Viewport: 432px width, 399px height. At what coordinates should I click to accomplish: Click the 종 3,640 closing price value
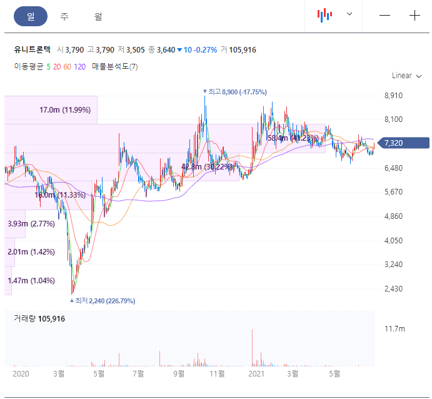[x=161, y=50]
